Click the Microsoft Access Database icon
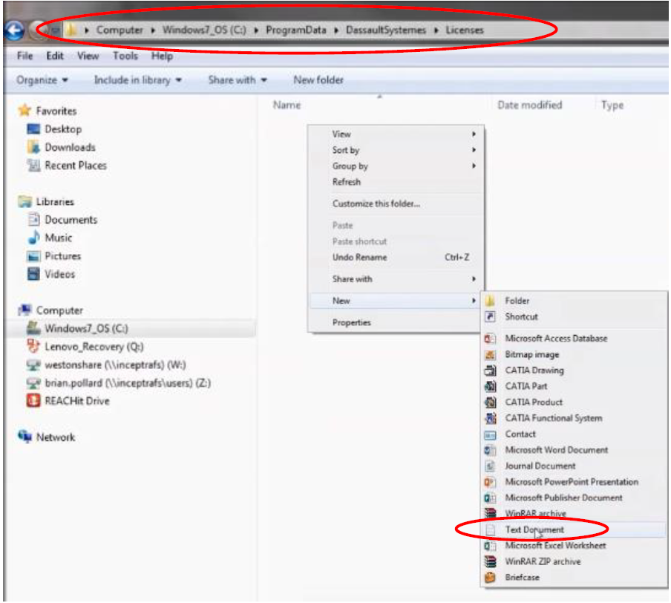Image resolution: width=671 pixels, height=603 pixels. (x=491, y=339)
